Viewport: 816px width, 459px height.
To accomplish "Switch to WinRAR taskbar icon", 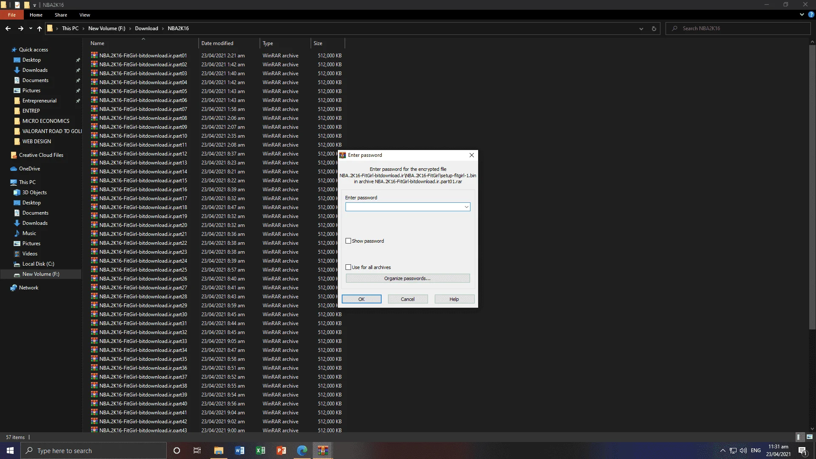I will tap(323, 450).
